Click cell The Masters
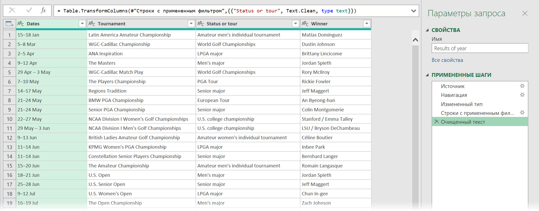 point(141,63)
